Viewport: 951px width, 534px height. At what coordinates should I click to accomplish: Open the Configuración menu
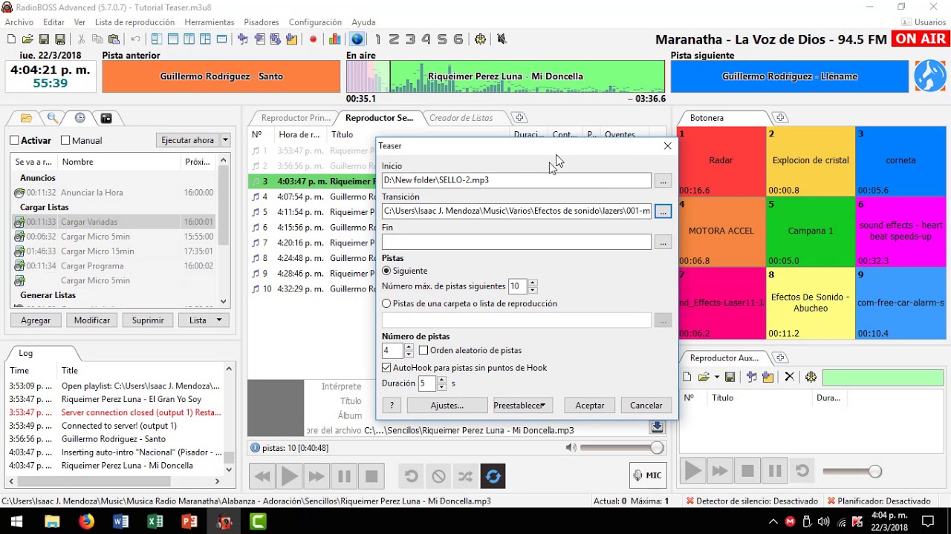(315, 22)
